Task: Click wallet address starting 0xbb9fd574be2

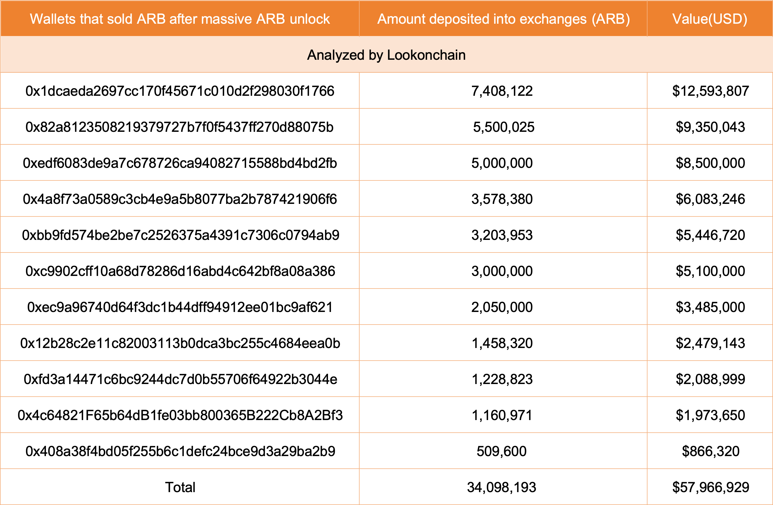Action: [x=180, y=235]
